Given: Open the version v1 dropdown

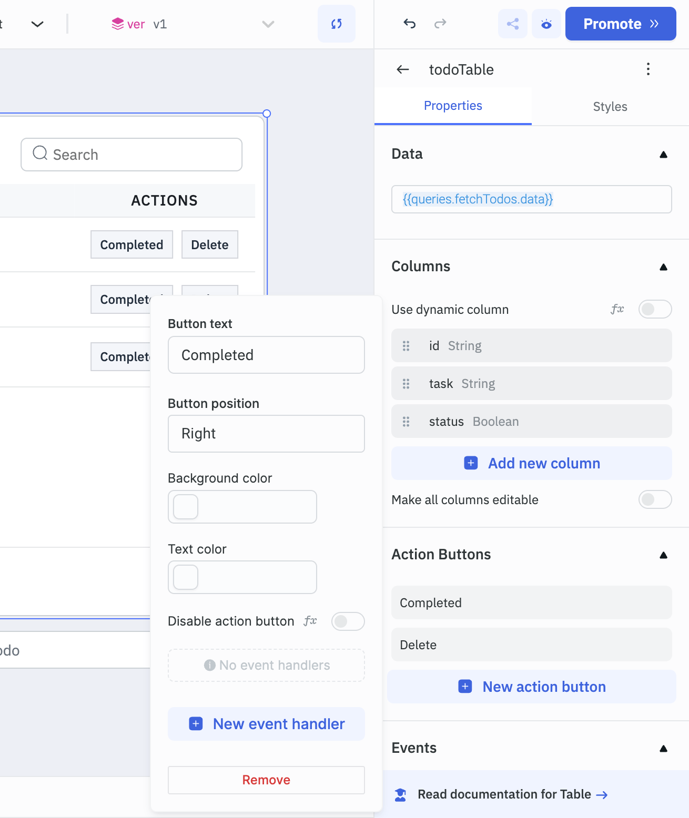Looking at the screenshot, I should point(268,24).
